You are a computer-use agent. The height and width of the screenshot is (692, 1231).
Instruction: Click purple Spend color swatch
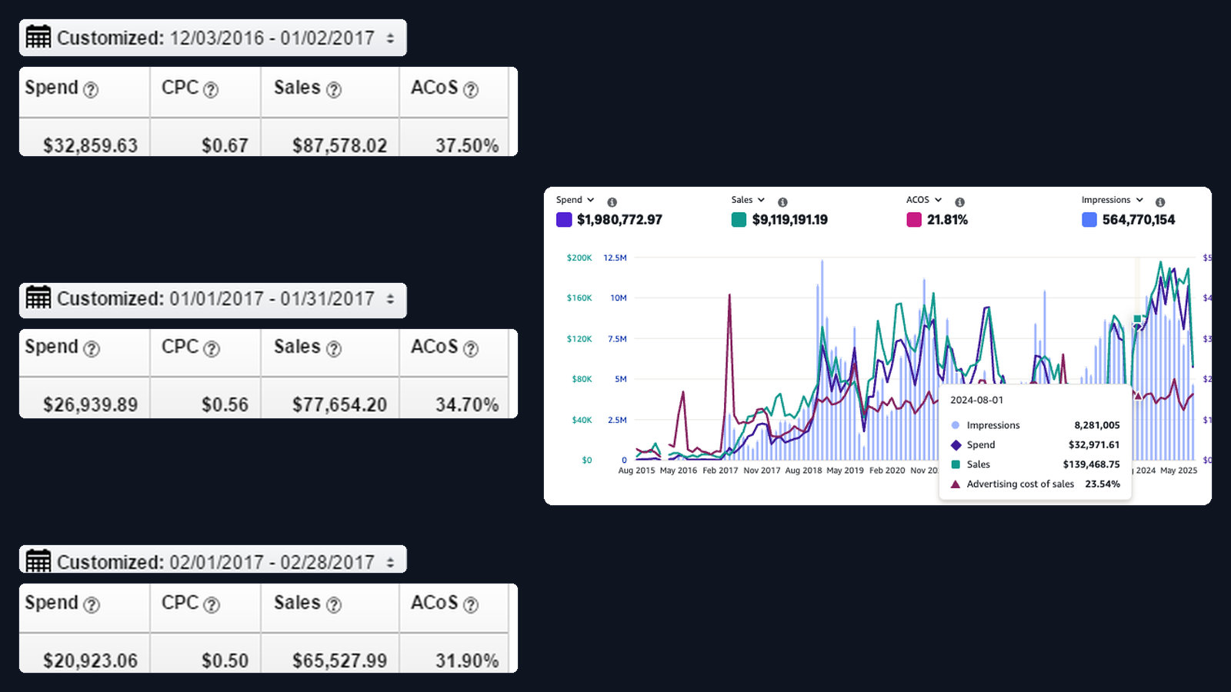pos(564,220)
